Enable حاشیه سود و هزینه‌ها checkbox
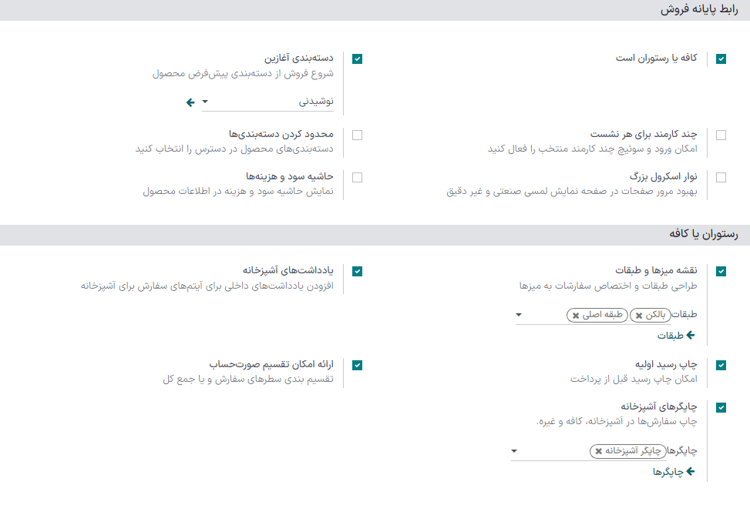750x505 pixels. click(x=357, y=177)
